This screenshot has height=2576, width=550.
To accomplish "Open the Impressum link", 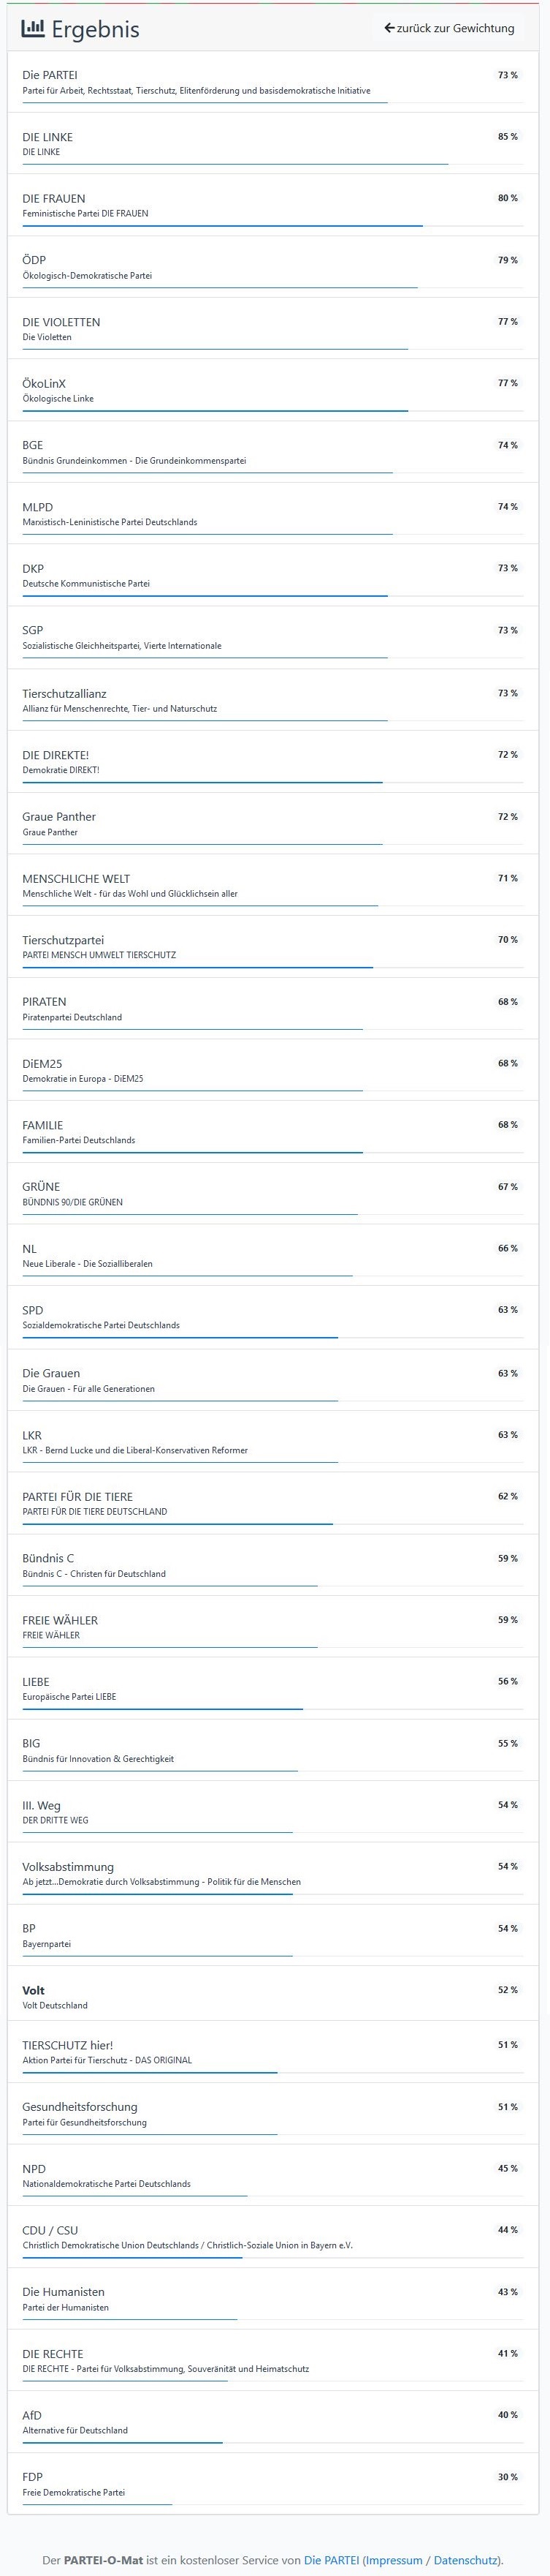I will click(393, 2559).
